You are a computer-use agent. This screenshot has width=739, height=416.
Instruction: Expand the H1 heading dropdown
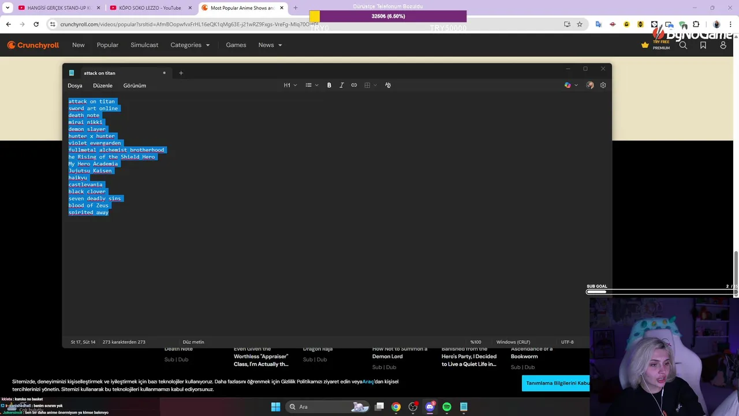[290, 85]
